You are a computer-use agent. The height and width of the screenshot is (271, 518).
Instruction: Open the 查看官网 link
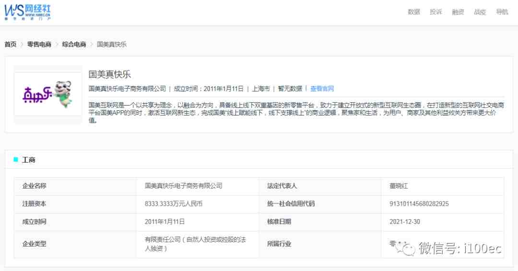click(x=322, y=89)
